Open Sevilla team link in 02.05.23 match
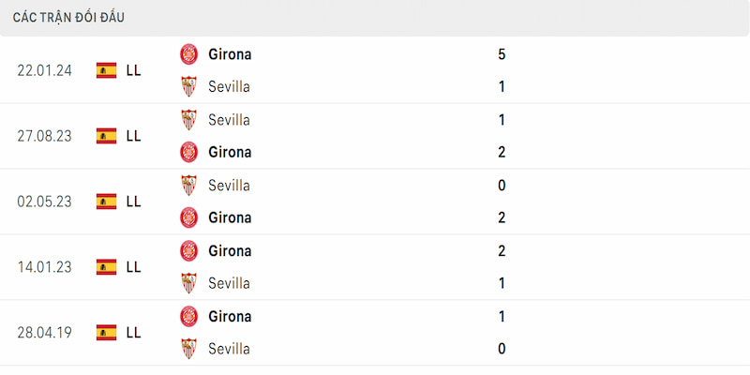The width and height of the screenshot is (750, 375). click(229, 185)
